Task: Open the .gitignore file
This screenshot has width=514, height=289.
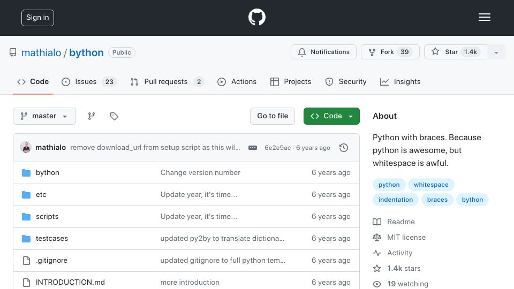Action: tap(51, 261)
